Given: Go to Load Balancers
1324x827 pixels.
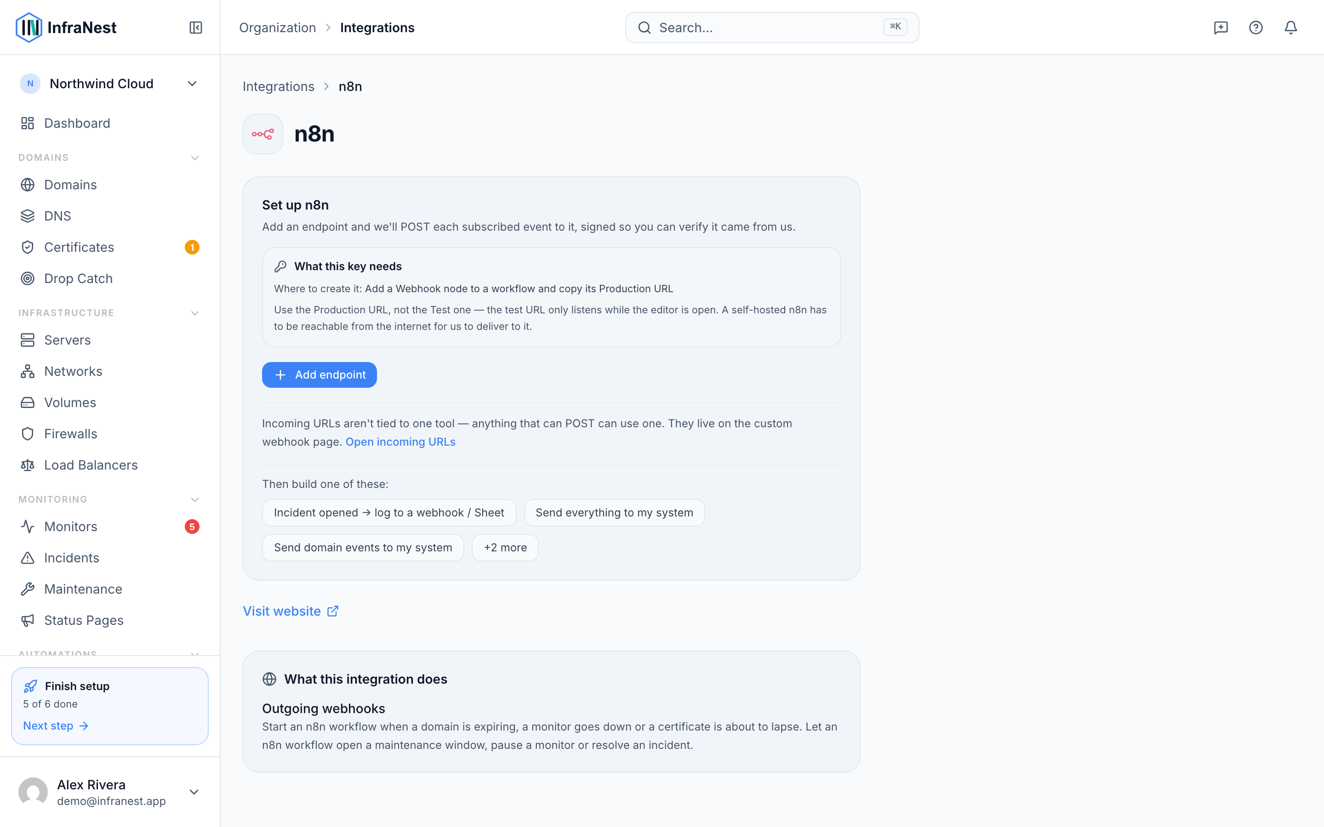Looking at the screenshot, I should click(x=110, y=465).
